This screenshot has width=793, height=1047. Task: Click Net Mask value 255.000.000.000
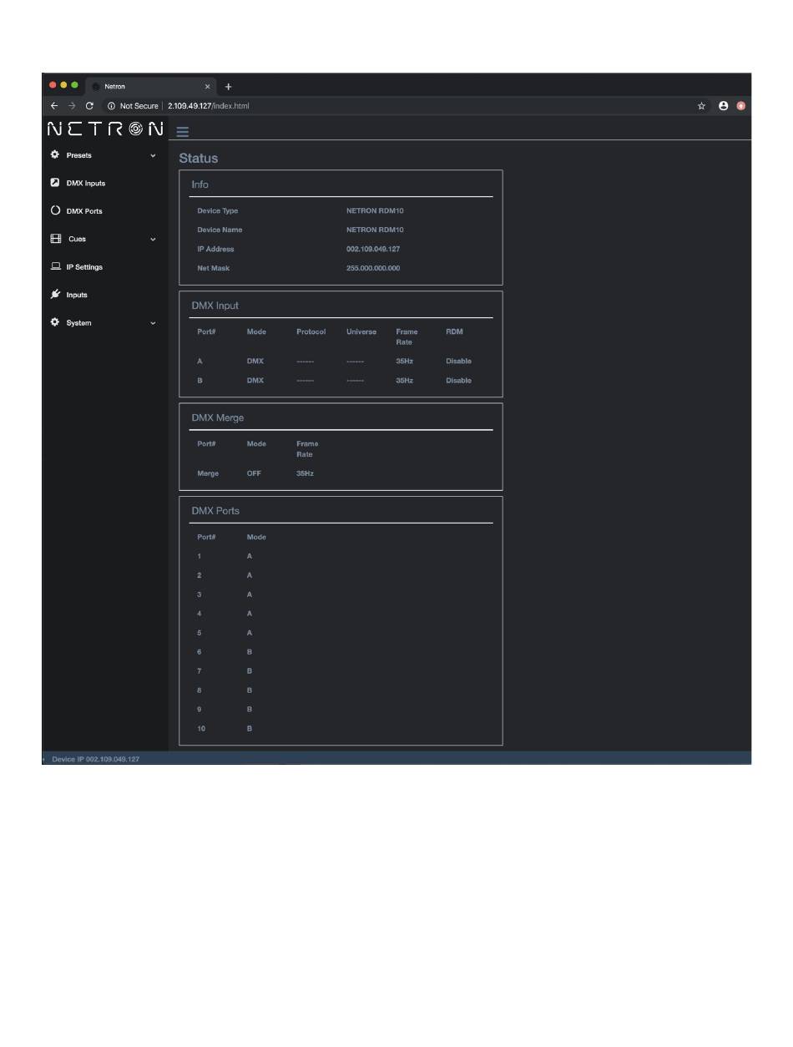(373, 268)
